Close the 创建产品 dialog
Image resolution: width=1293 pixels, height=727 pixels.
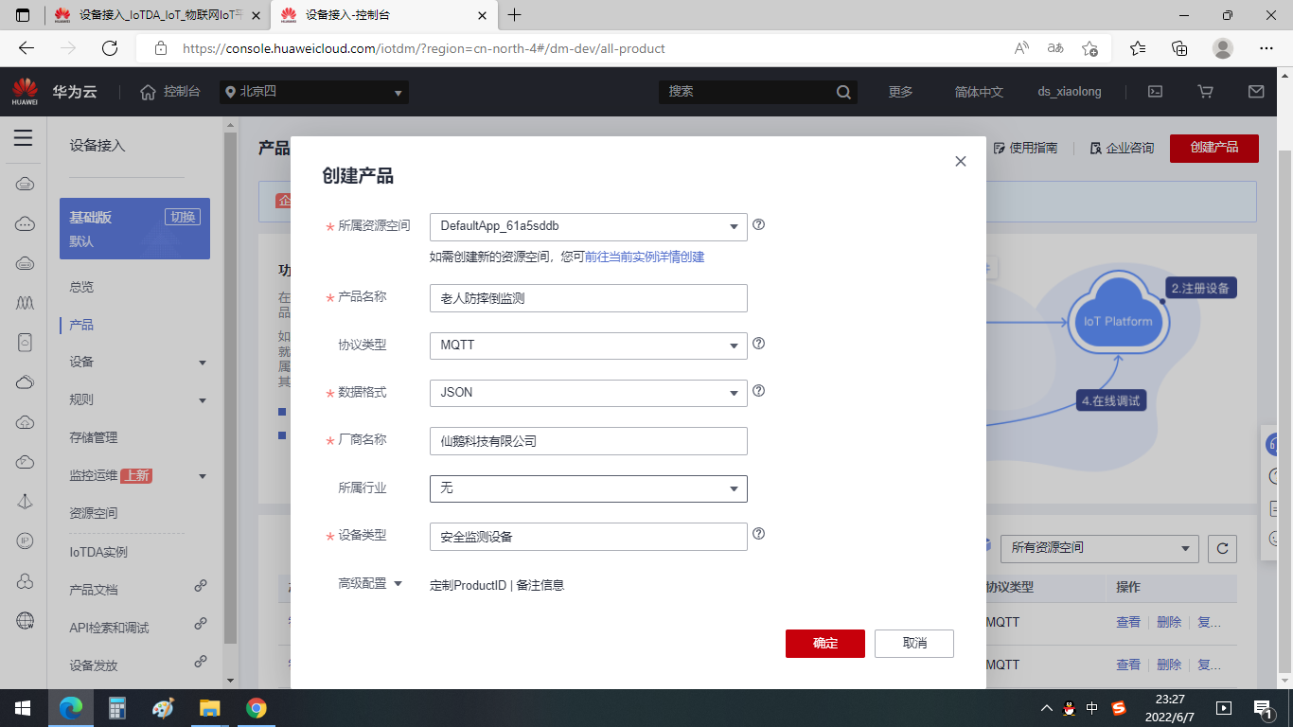point(961,162)
